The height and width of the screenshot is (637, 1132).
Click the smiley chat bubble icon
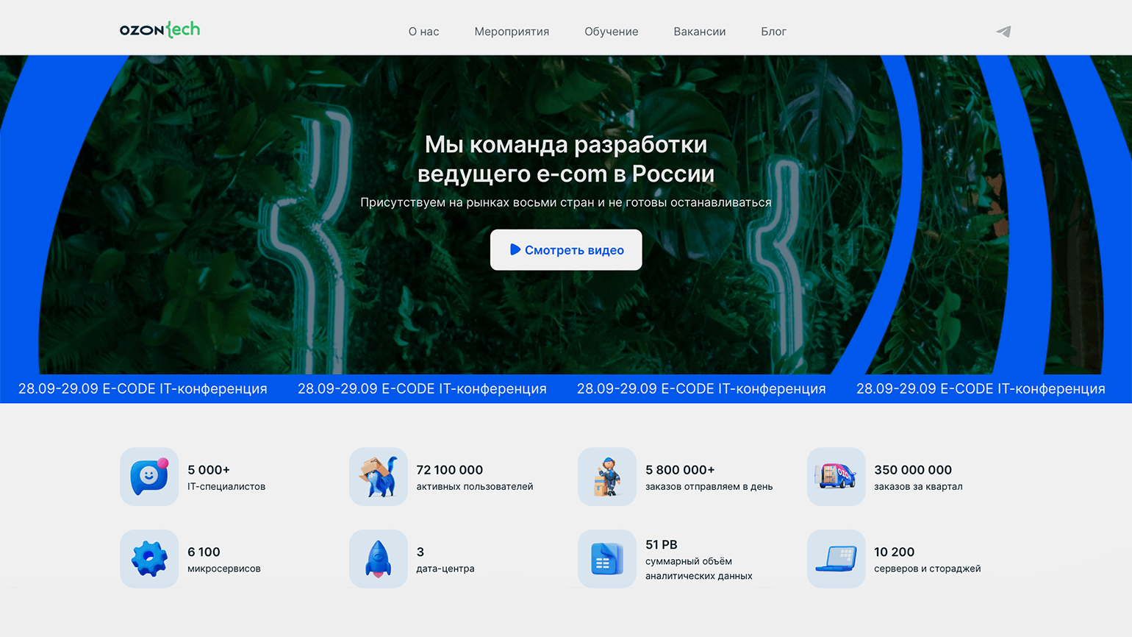point(149,477)
